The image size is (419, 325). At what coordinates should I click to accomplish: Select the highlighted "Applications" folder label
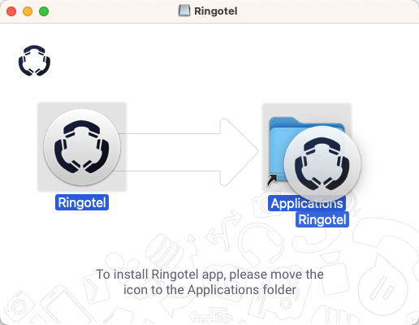coord(307,203)
